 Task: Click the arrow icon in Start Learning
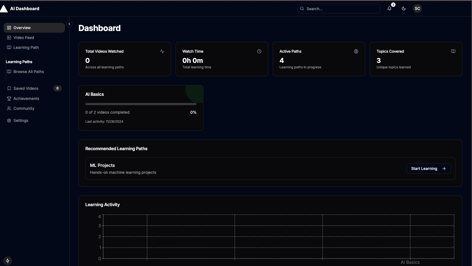444,169
